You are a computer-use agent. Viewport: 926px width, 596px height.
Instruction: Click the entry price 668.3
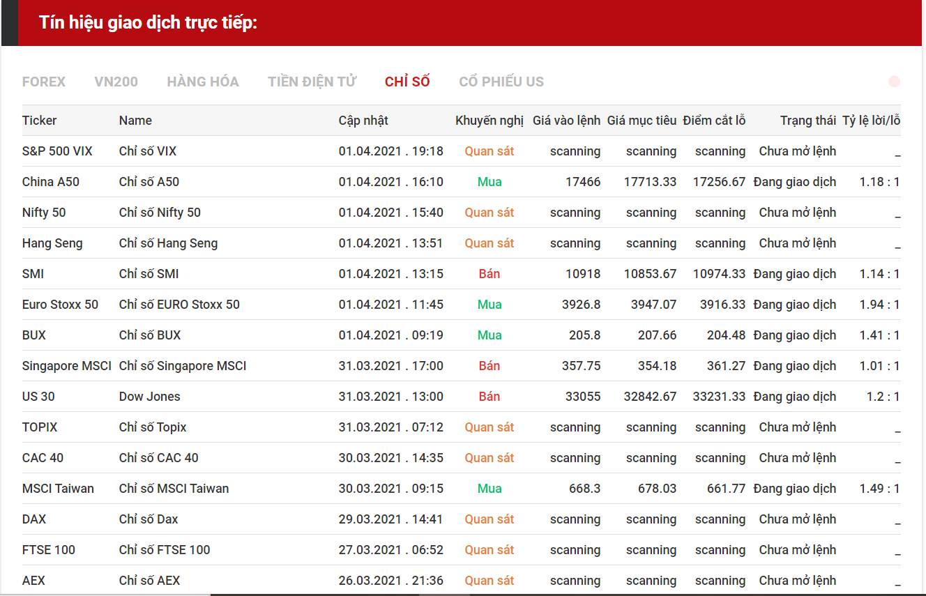coord(584,489)
